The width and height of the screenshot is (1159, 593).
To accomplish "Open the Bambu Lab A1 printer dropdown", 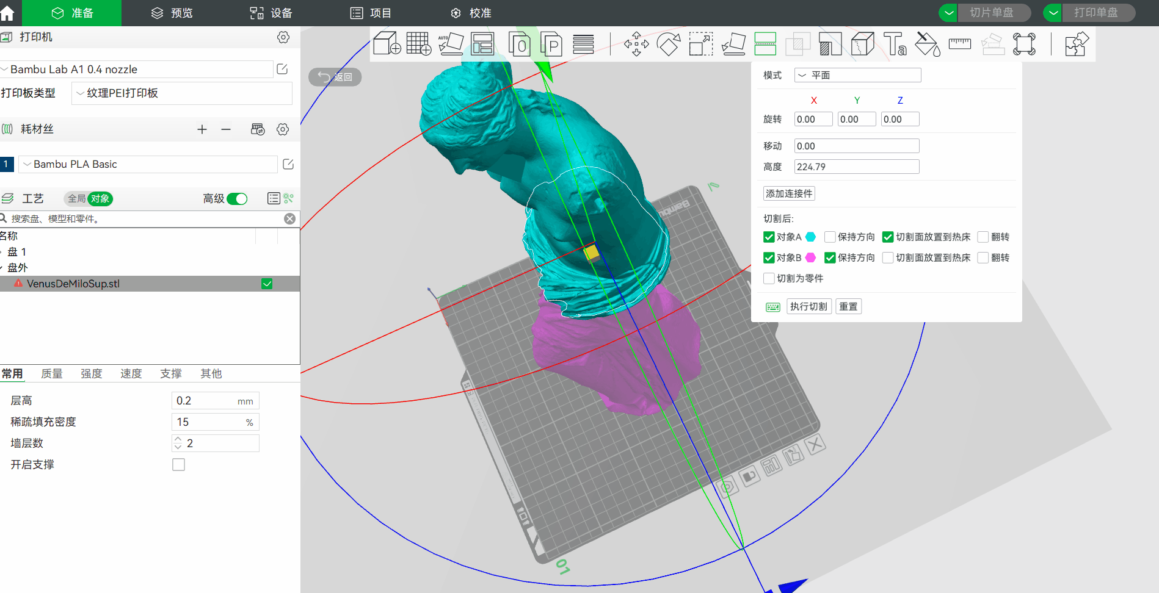I will (x=137, y=69).
